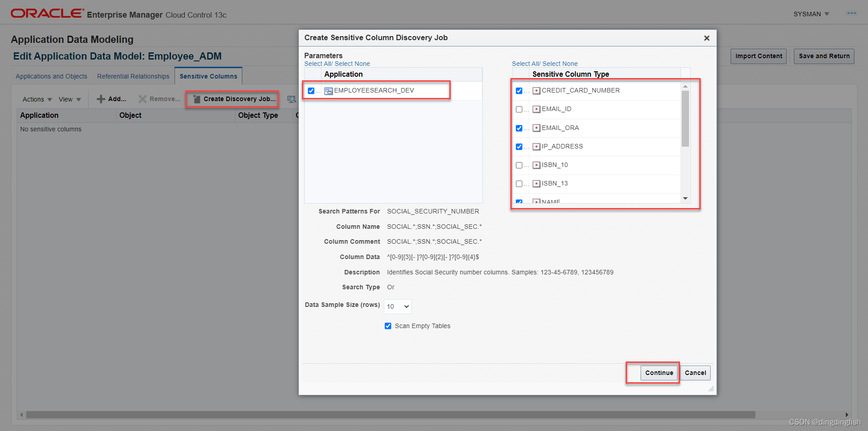Viewport: 868px width, 431px height.
Task: Click the Cancel button
Action: tap(695, 373)
